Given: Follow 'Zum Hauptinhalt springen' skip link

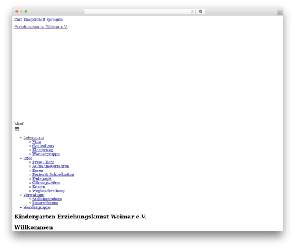Looking at the screenshot, I should [x=38, y=19].
